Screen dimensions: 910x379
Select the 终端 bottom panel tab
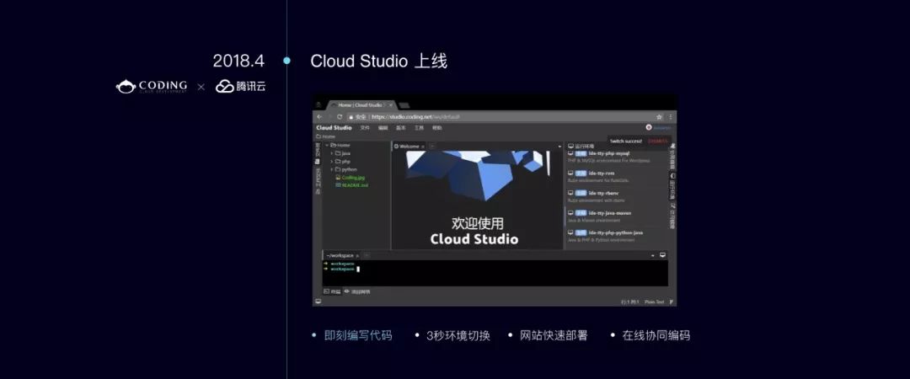coord(332,291)
